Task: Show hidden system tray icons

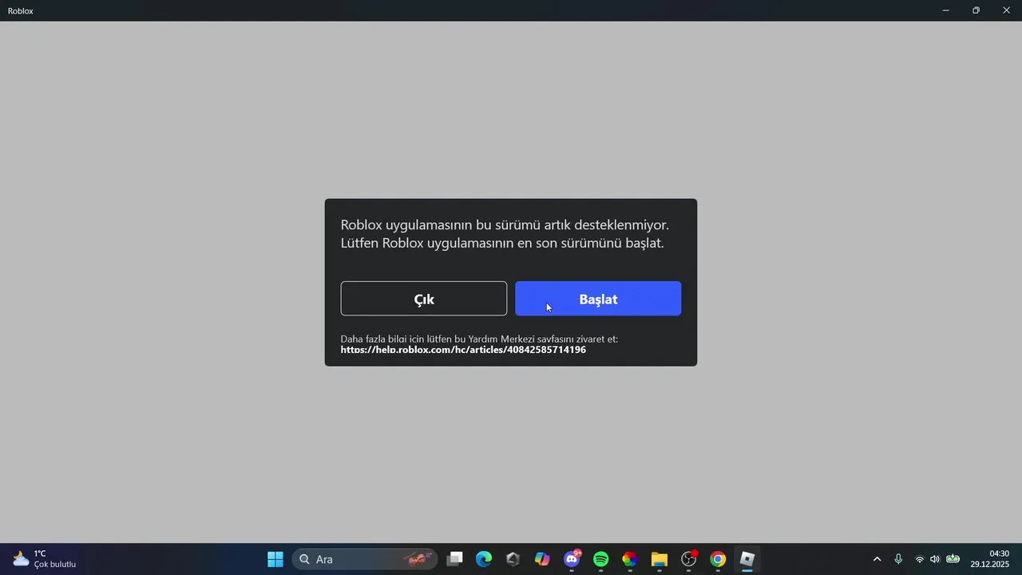Action: pyautogui.click(x=877, y=559)
